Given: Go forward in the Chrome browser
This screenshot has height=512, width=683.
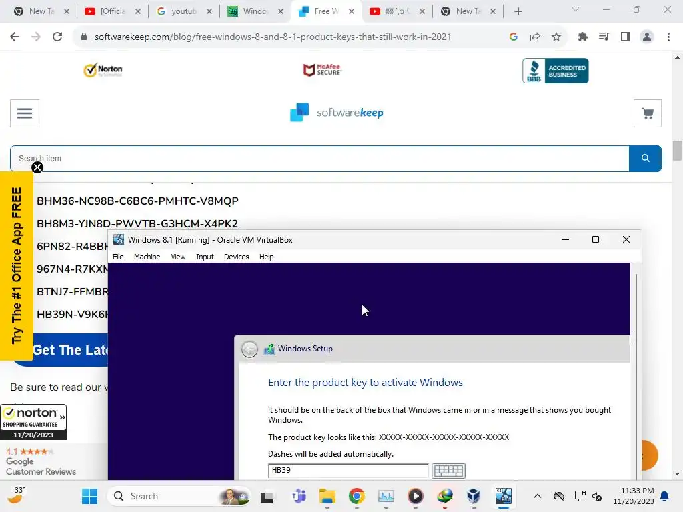Looking at the screenshot, I should click(x=36, y=37).
